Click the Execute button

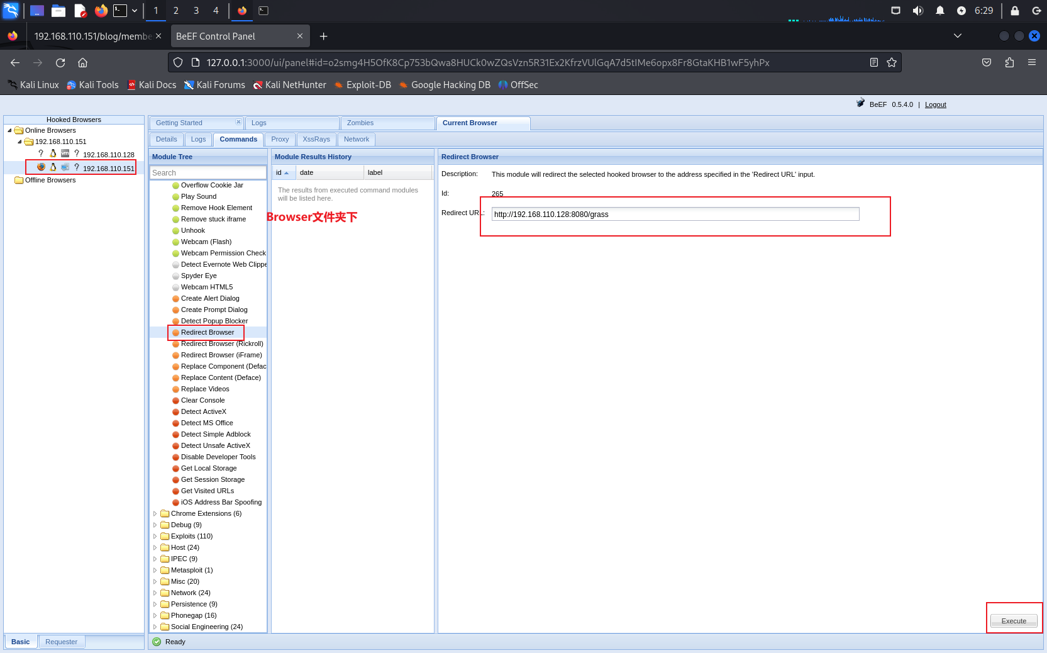click(1014, 621)
